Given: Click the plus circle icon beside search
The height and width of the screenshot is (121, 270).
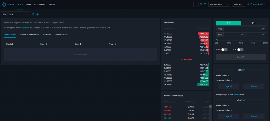Looking at the screenshot, I should [201, 4].
